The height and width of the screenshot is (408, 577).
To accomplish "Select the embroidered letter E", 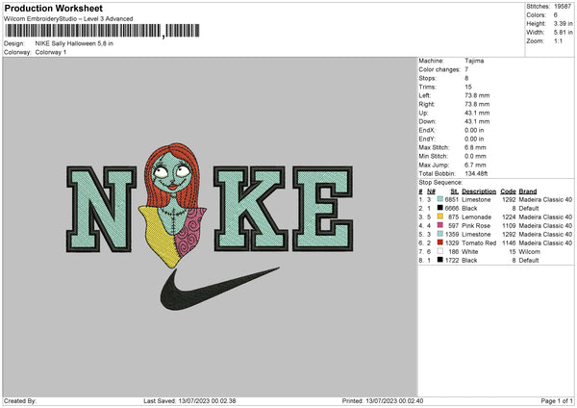I will (323, 209).
